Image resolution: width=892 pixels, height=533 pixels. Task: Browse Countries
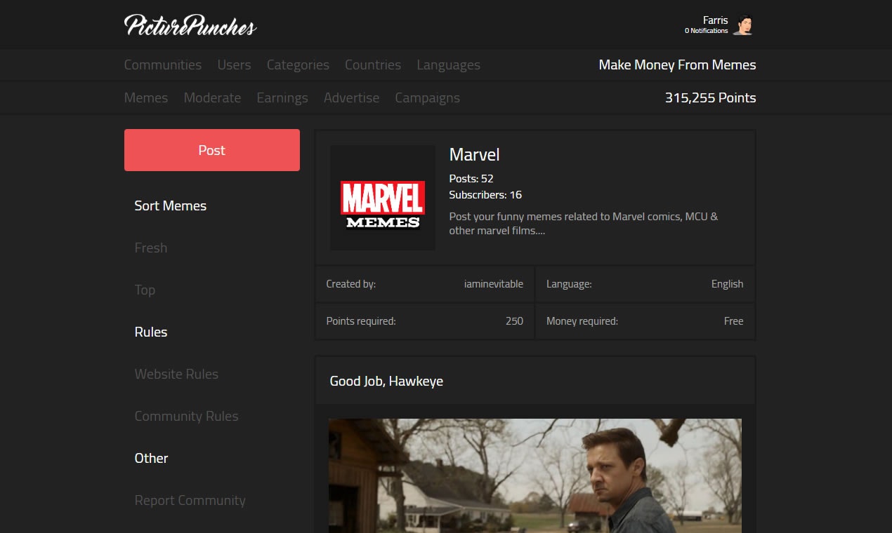373,65
